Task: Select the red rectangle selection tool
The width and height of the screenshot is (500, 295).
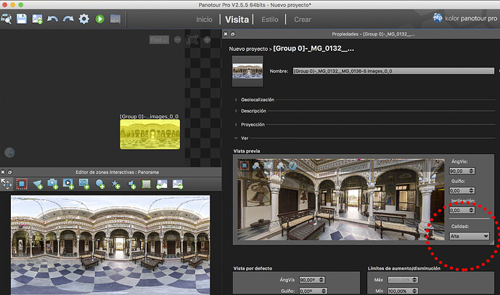Action: click(x=22, y=184)
